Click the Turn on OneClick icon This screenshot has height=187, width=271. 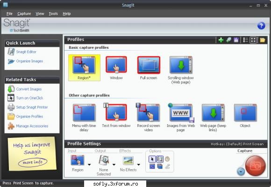(x=11, y=98)
